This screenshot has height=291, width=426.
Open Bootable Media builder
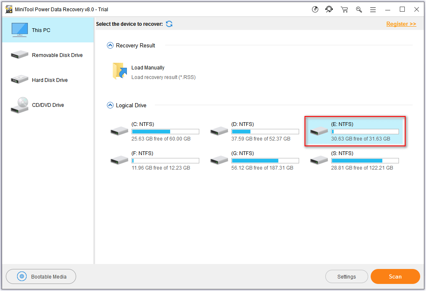pyautogui.click(x=41, y=276)
